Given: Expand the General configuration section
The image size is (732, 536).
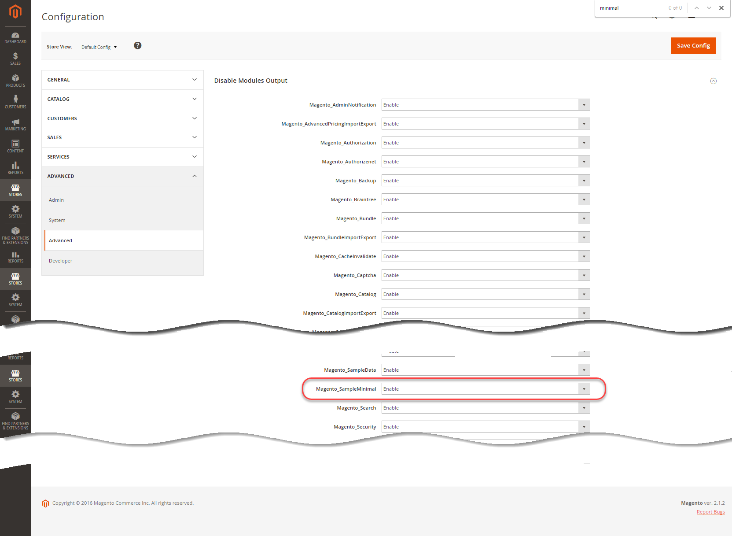Looking at the screenshot, I should pos(122,80).
